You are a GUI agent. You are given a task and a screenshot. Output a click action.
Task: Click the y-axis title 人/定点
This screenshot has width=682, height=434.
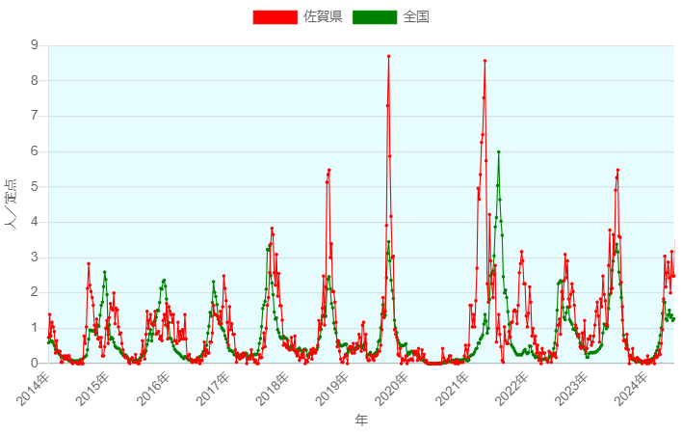point(12,203)
